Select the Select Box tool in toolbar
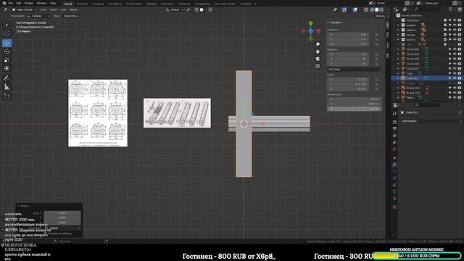 7,25
